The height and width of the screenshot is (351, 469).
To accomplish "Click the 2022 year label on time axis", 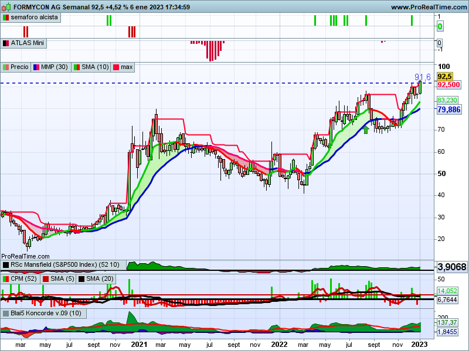I will pos(280,344).
